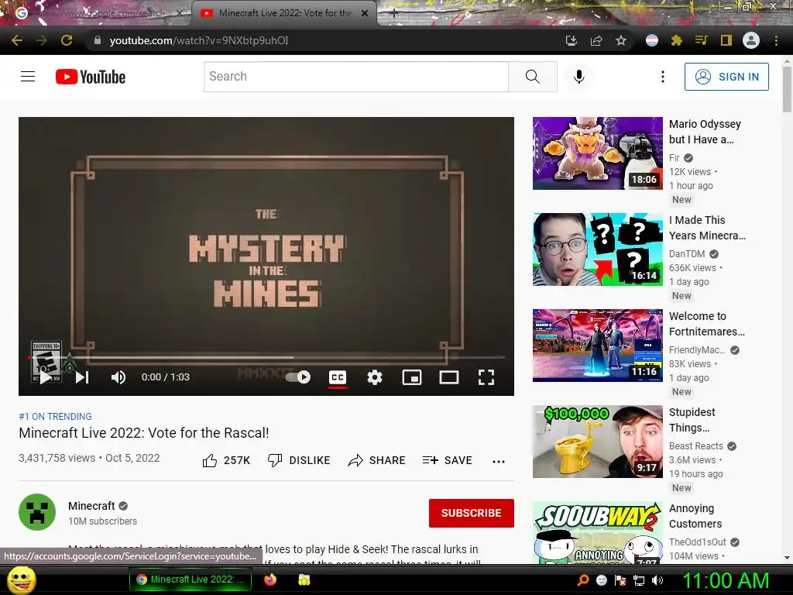Image resolution: width=793 pixels, height=595 pixels.
Task: Open the #1 ON TRENDING link
Action: [x=55, y=416]
